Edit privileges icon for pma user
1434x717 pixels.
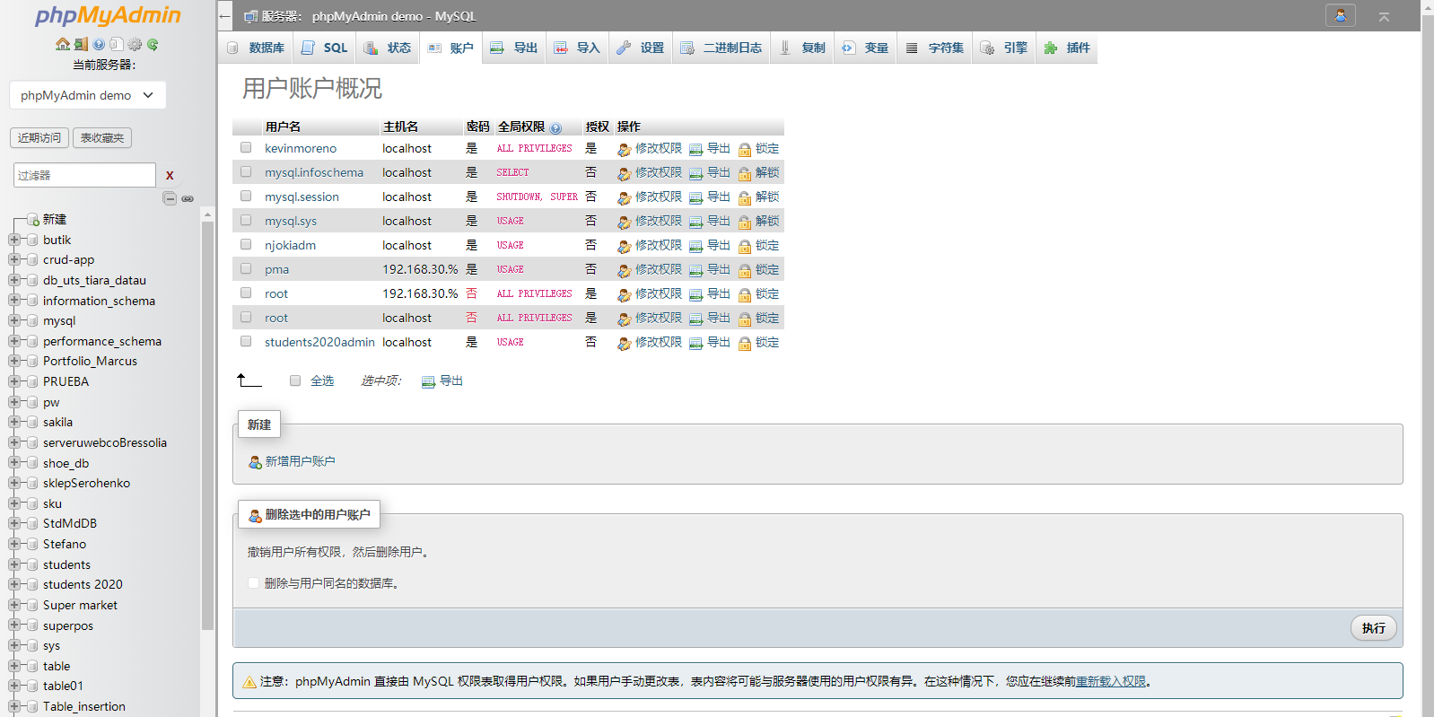point(625,270)
